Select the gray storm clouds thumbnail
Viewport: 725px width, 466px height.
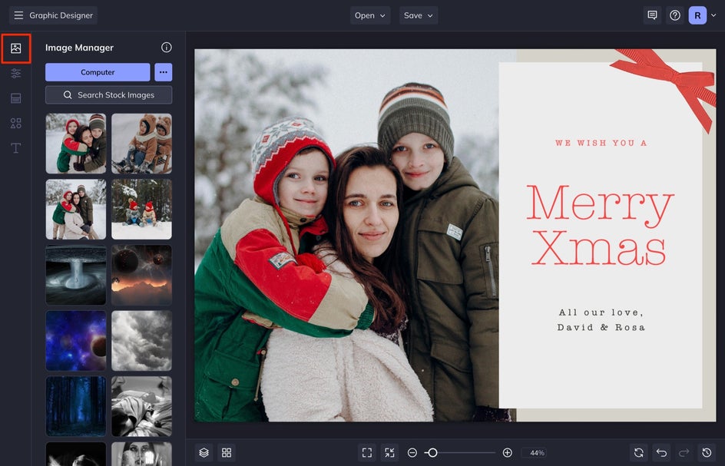click(141, 341)
